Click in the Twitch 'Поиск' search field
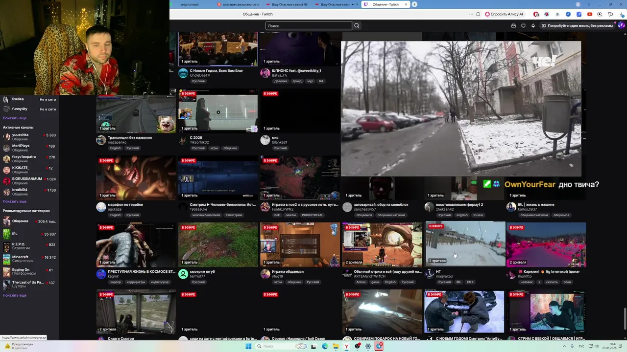Screen dimensions: 627x352 click(309, 25)
